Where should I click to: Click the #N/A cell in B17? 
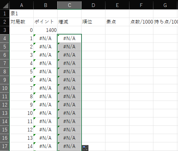coord(45,146)
